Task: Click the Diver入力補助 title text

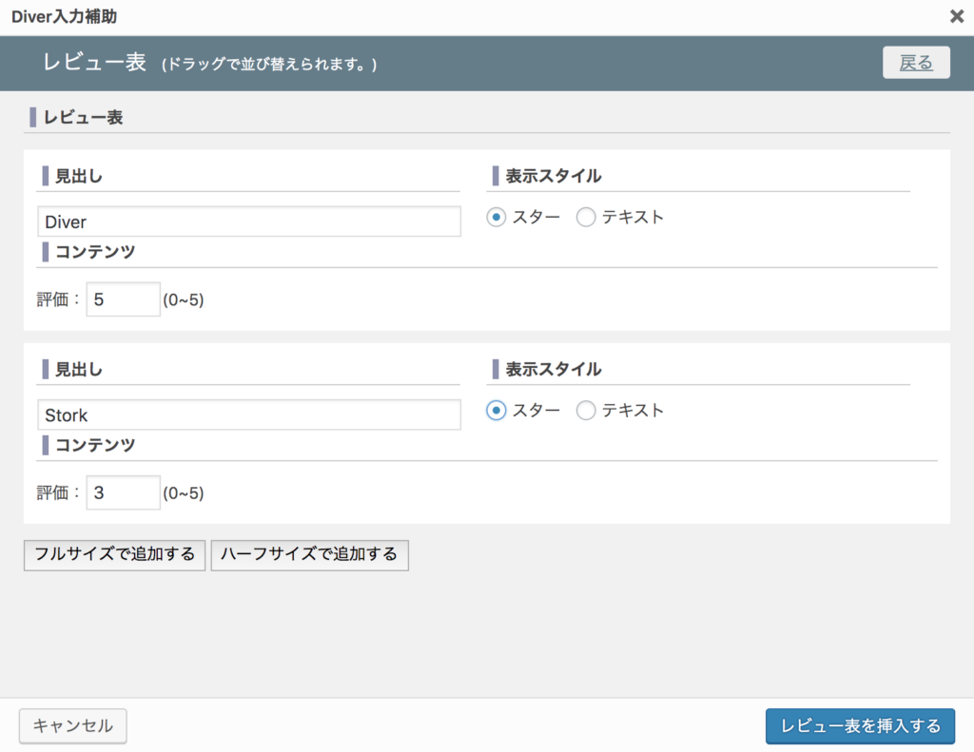Action: [x=64, y=17]
